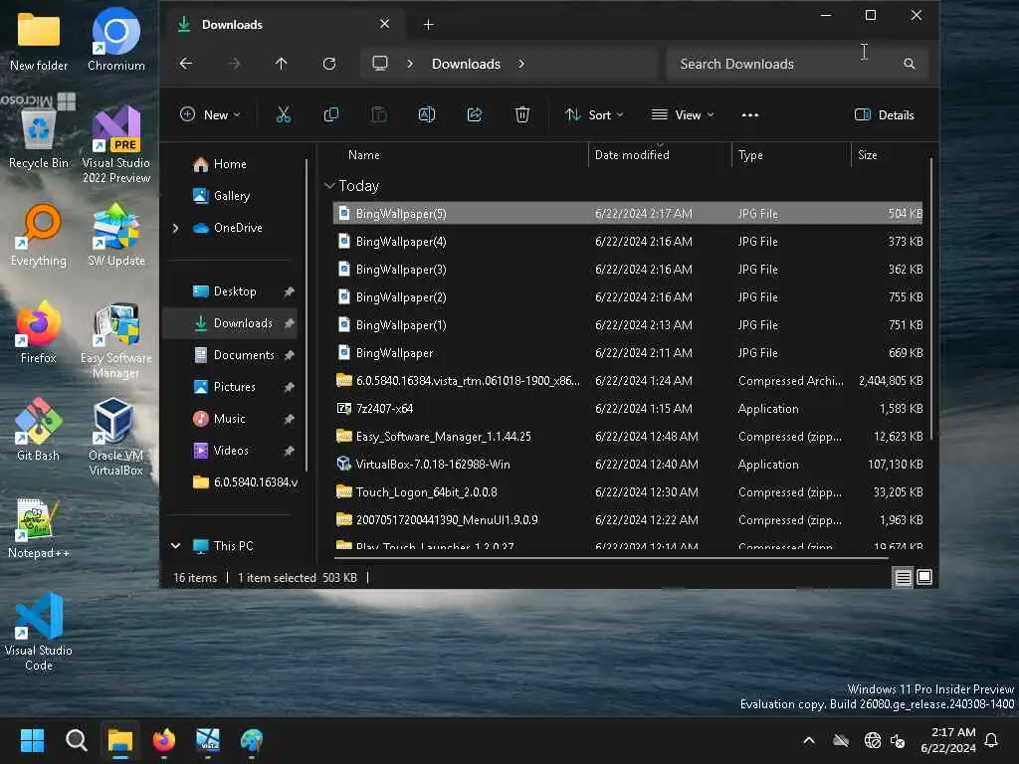
Task: Click the Paint palette icon on taskbar
Action: 252,740
